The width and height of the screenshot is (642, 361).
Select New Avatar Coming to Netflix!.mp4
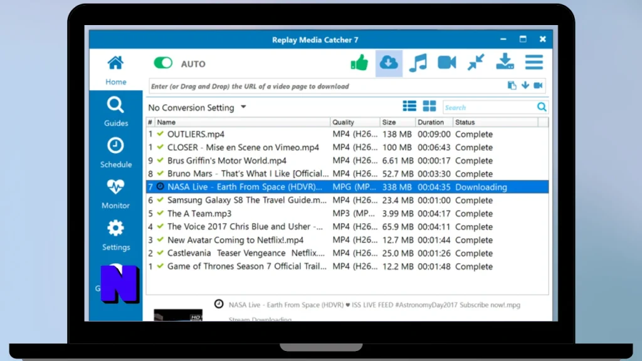click(347, 240)
